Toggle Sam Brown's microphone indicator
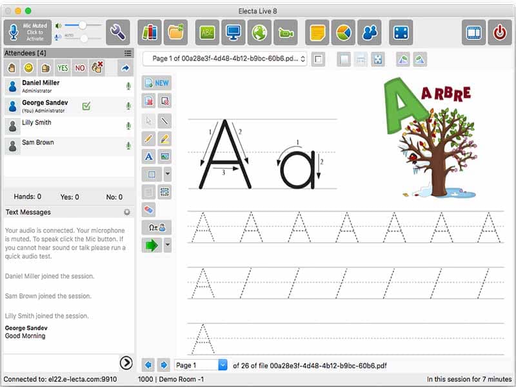Image resolution: width=516 pixels, height=387 pixels. pos(128,146)
